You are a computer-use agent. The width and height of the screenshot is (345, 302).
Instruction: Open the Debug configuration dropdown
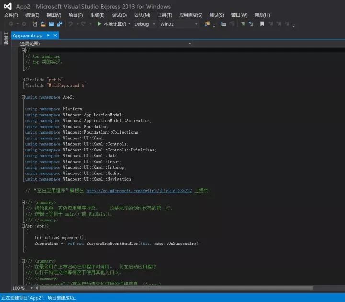click(x=154, y=24)
